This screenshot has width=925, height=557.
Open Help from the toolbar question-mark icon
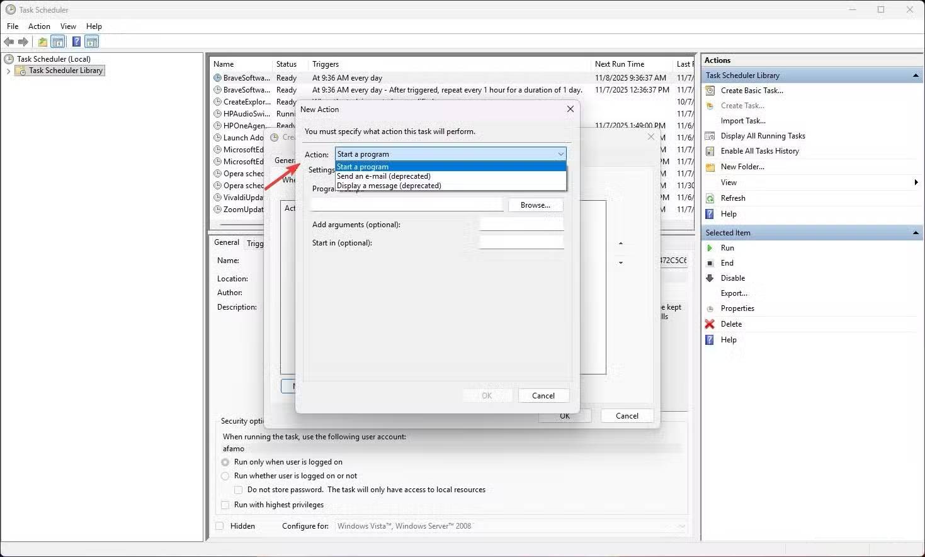click(76, 42)
